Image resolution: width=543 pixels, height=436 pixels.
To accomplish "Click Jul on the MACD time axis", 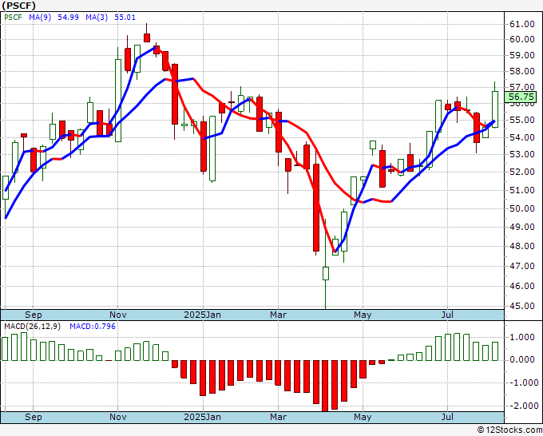I will [447, 417].
